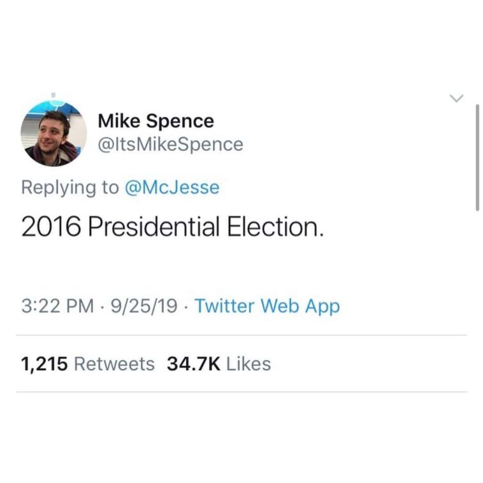The height and width of the screenshot is (483, 483).
Task: Open the Likes label list
Action: point(249,364)
